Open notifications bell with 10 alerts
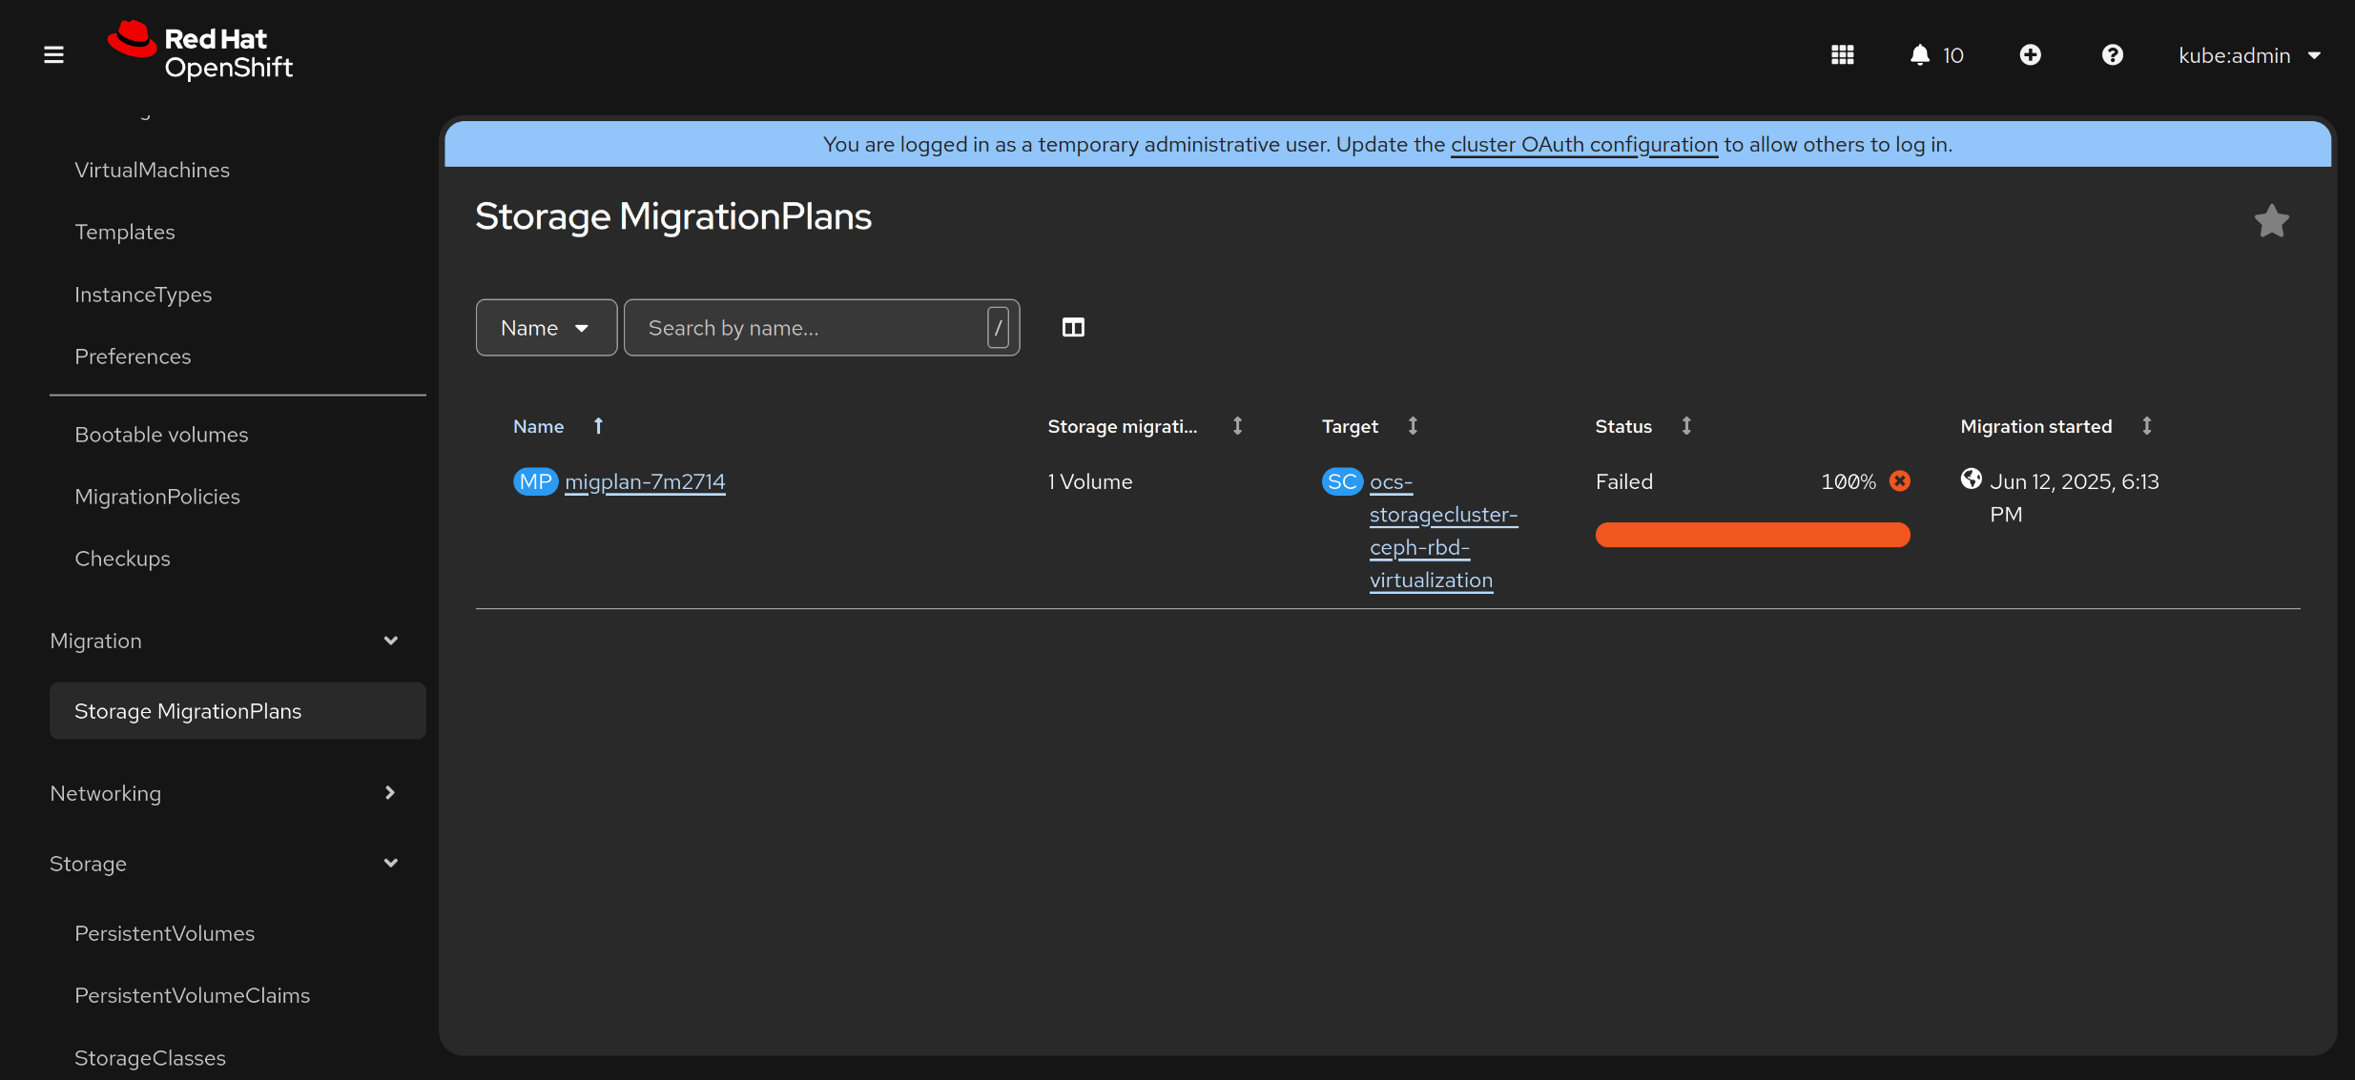 click(1935, 55)
